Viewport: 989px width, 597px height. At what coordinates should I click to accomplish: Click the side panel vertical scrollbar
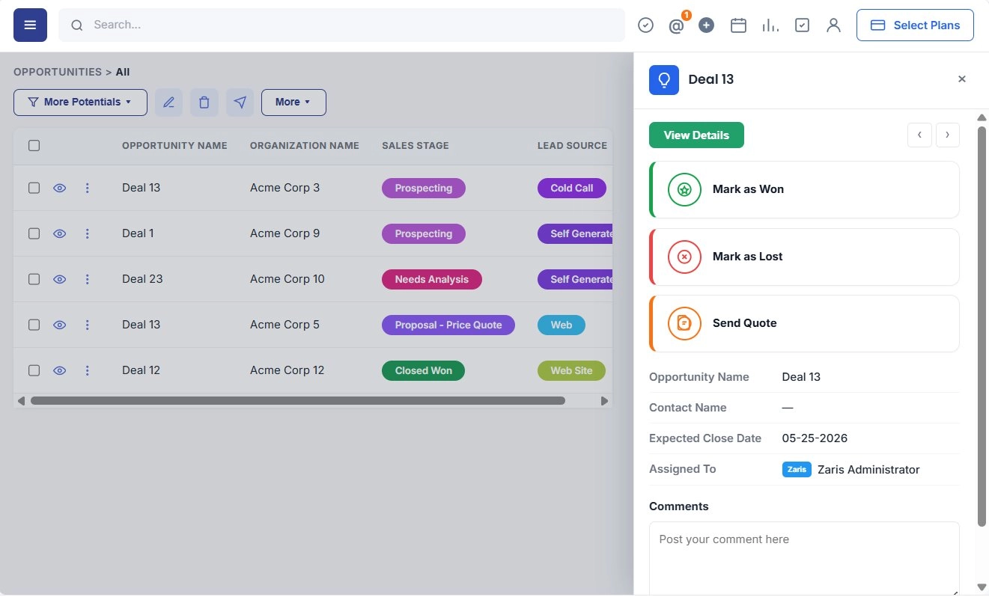pyautogui.click(x=982, y=325)
